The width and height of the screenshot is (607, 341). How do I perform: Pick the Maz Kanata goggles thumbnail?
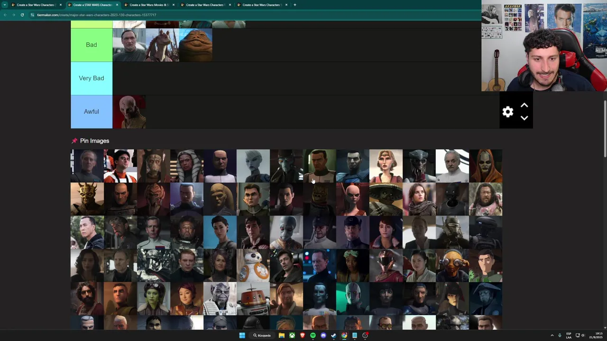click(x=452, y=265)
